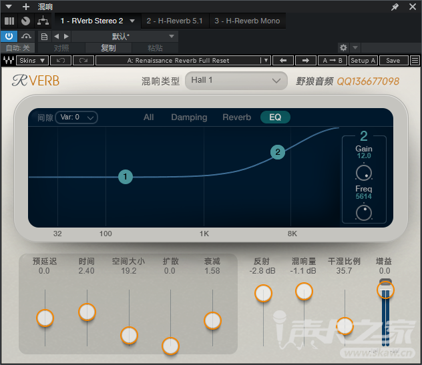The image size is (422, 365).
Task: Click the 粘贴 paste button
Action: [x=155, y=48]
